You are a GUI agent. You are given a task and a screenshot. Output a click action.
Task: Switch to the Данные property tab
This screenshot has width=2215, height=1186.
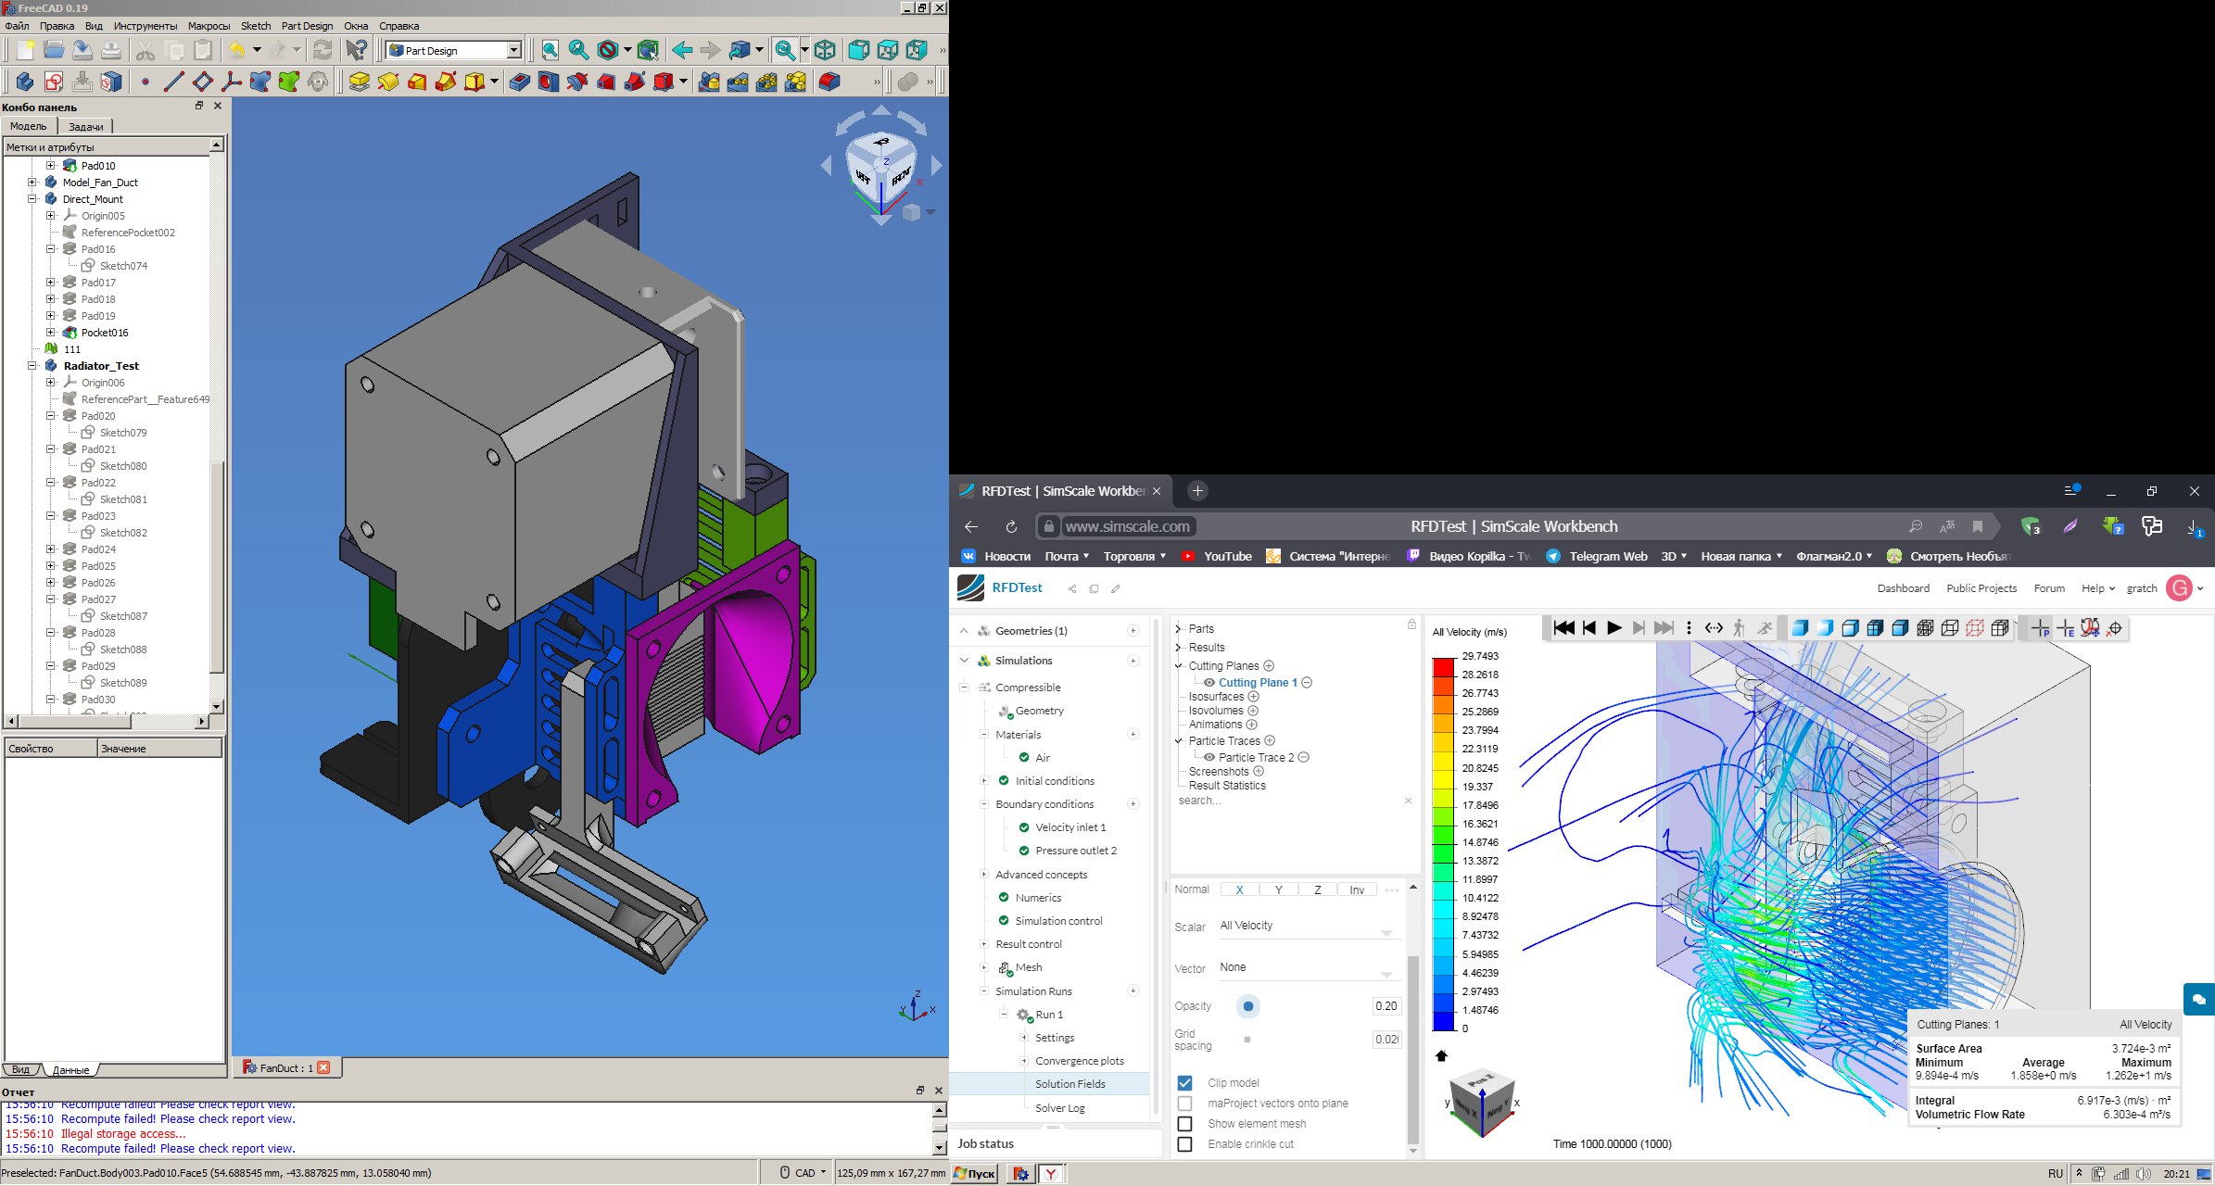[x=70, y=1069]
